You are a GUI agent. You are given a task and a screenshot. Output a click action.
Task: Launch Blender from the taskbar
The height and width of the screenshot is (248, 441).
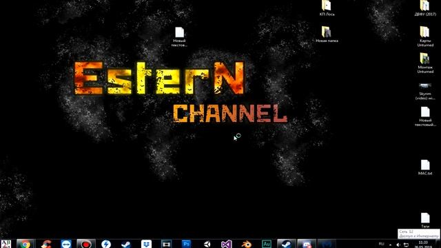point(247,244)
